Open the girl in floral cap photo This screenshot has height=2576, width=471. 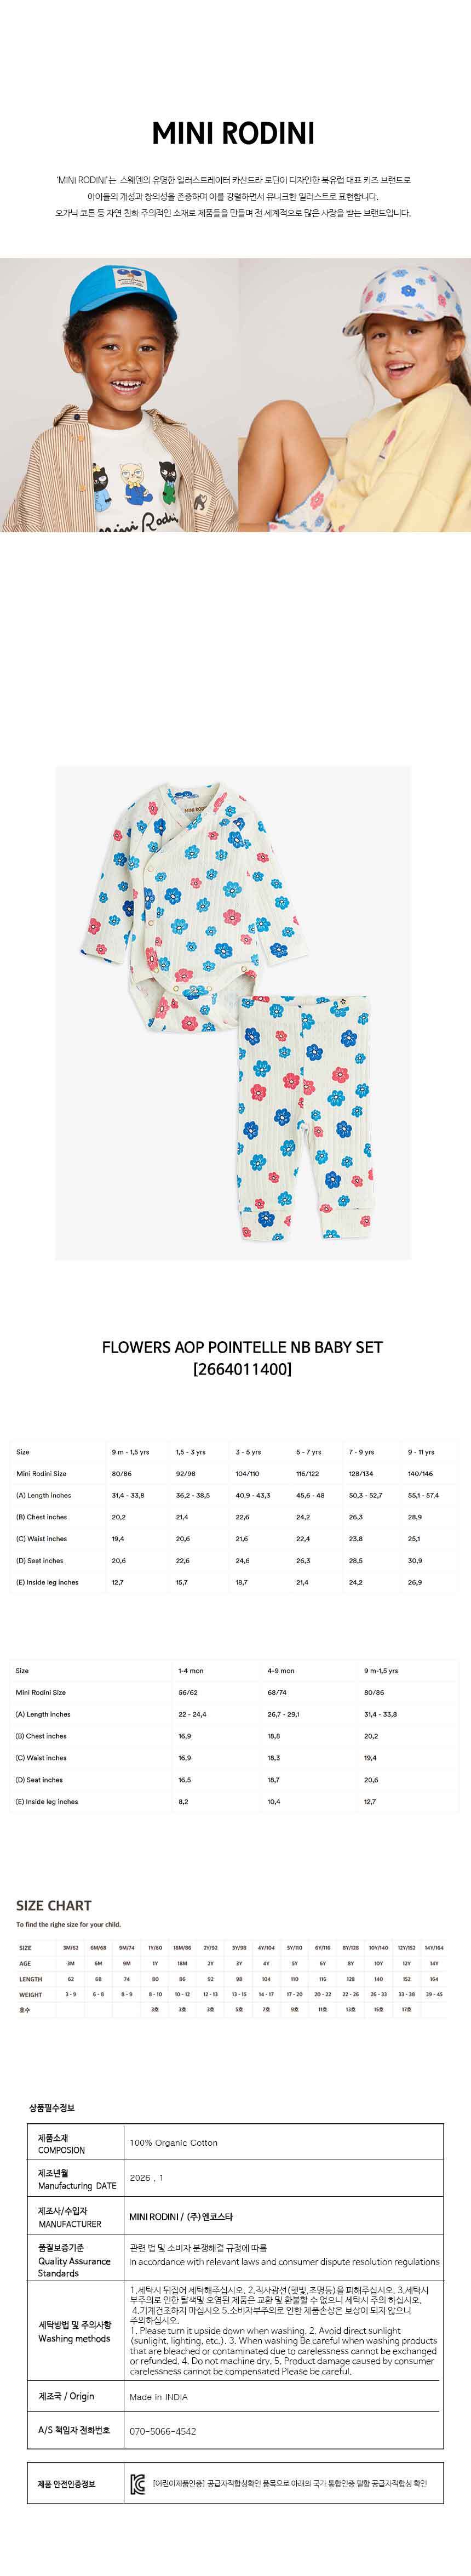[355, 395]
